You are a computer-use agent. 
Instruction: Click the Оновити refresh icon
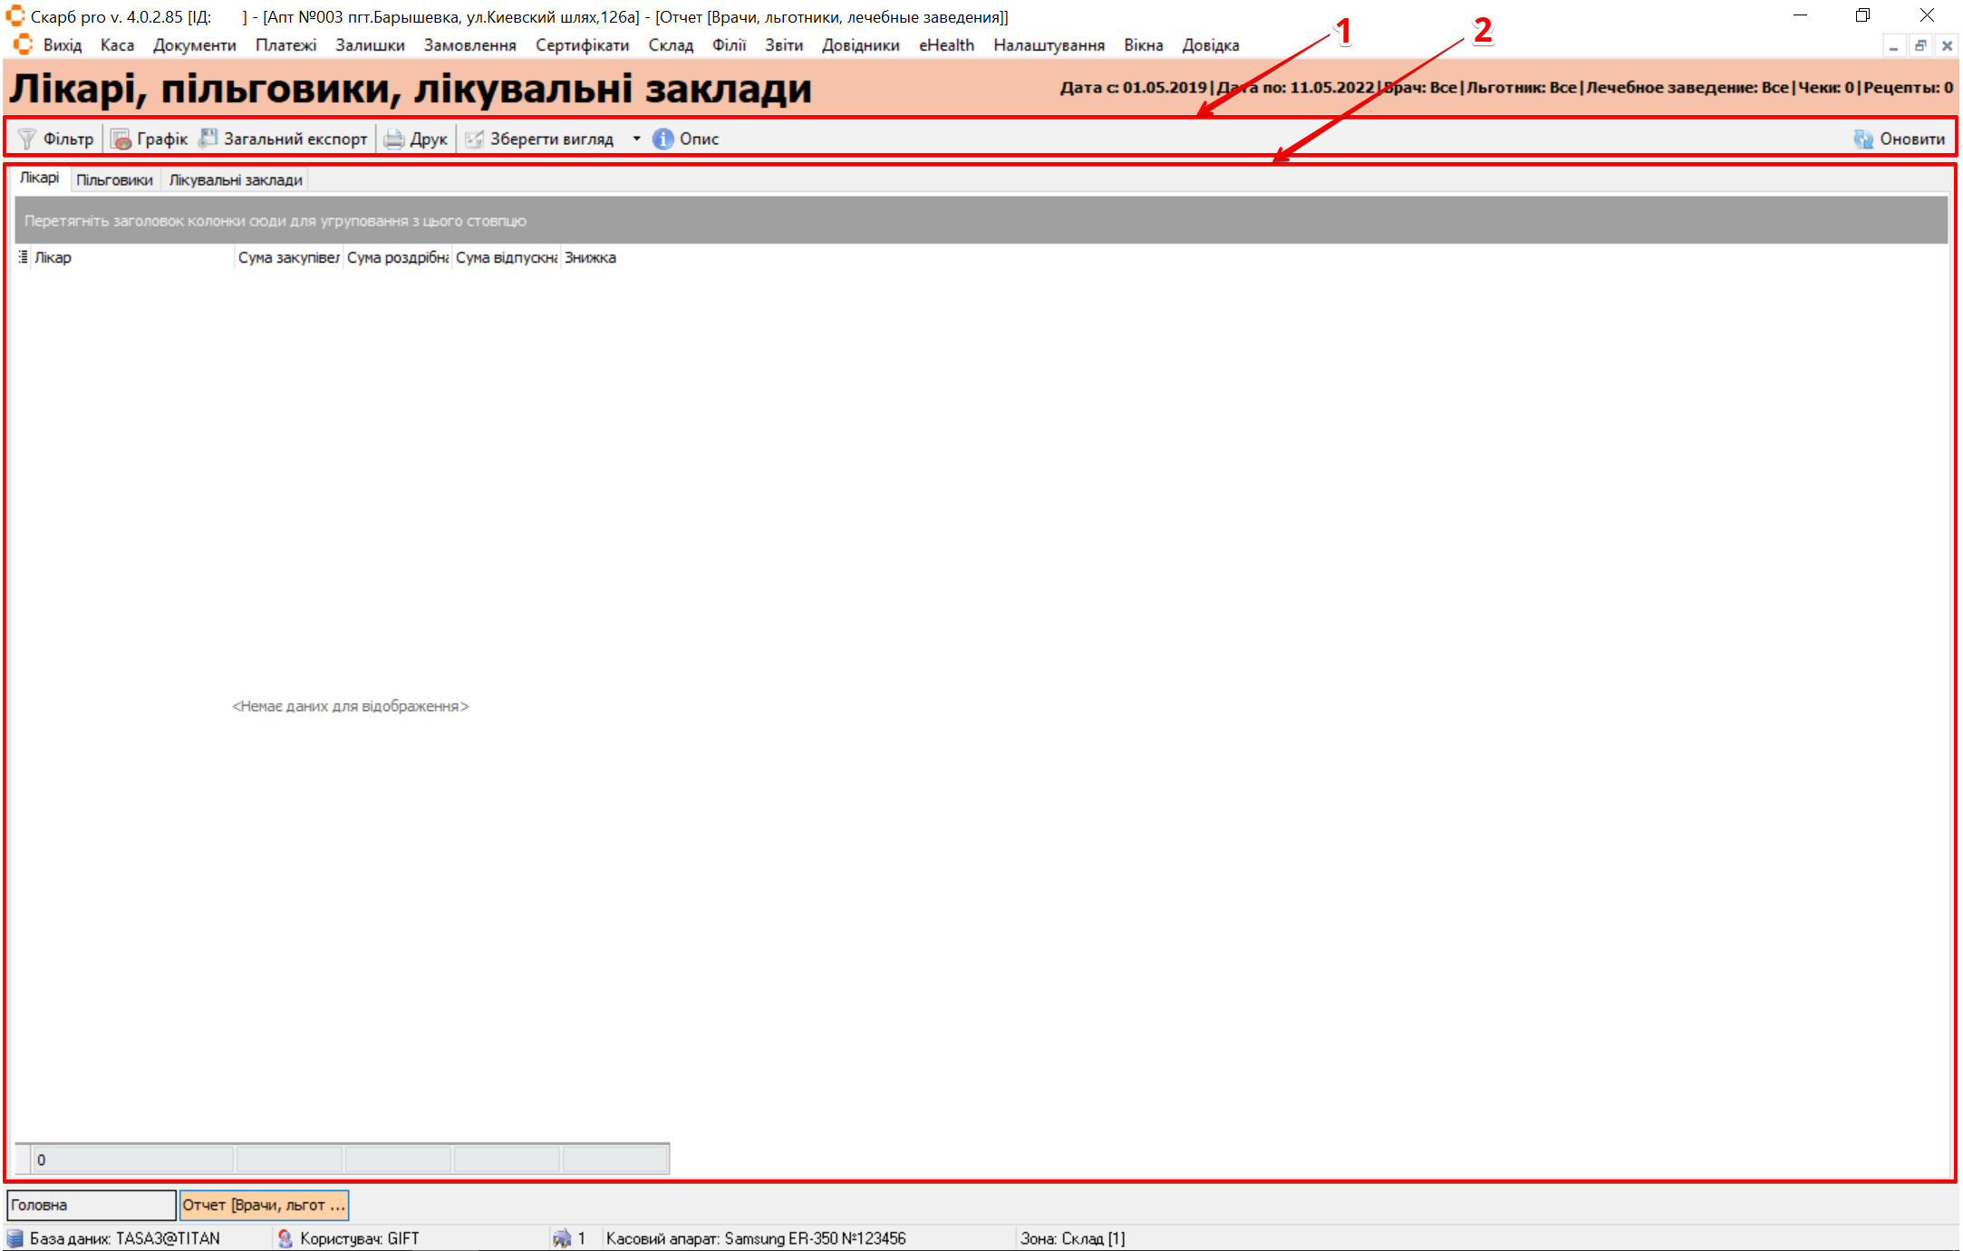pos(1863,139)
